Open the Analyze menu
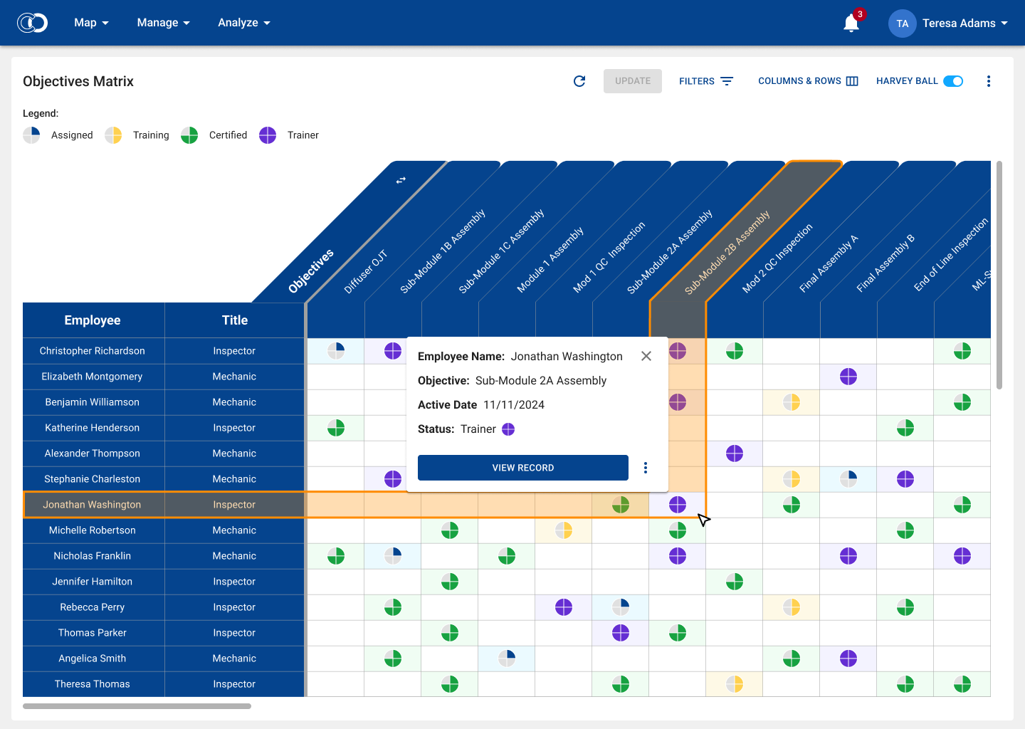 click(244, 23)
